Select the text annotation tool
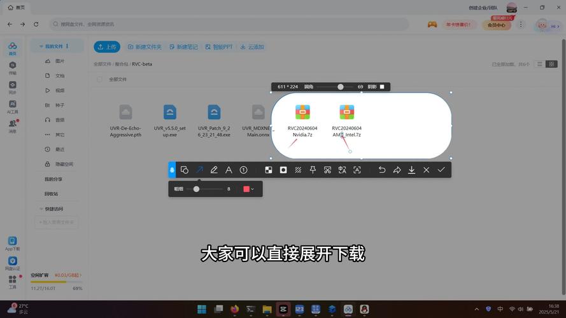 click(x=229, y=170)
